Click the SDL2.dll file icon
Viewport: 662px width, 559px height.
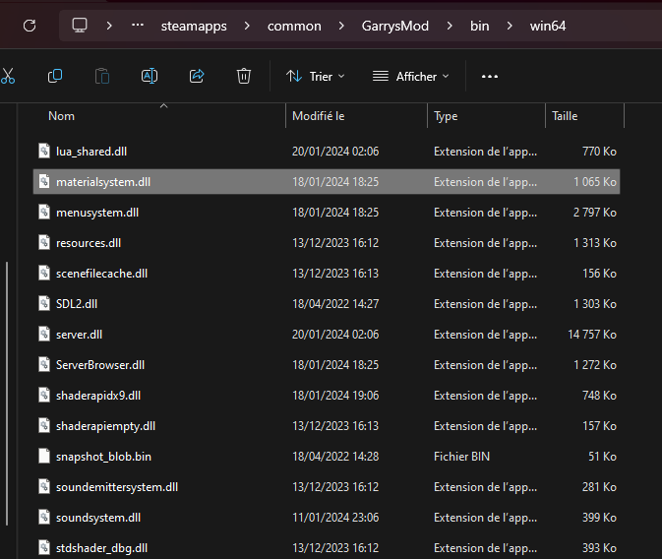coord(44,303)
